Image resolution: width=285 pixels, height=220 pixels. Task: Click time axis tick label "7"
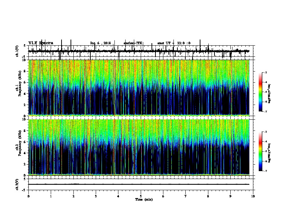(186, 196)
